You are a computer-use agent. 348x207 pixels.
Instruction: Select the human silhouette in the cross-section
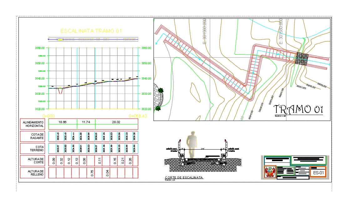tap(192, 144)
